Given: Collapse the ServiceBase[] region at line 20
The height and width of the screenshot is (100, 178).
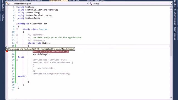Looking at the screenshot, I should pyautogui.click(x=17, y=60).
